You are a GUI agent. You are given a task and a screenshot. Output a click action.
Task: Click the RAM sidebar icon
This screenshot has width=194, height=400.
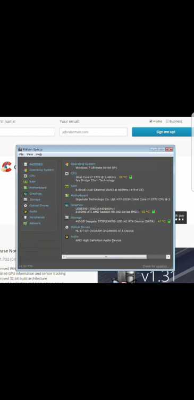[25, 182]
